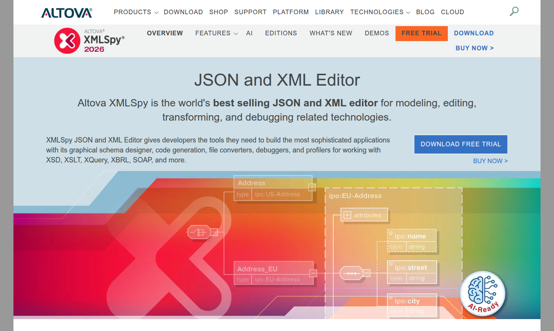Viewport: 554px width, 331px height.
Task: Click the AI navigation link
Action: point(249,33)
